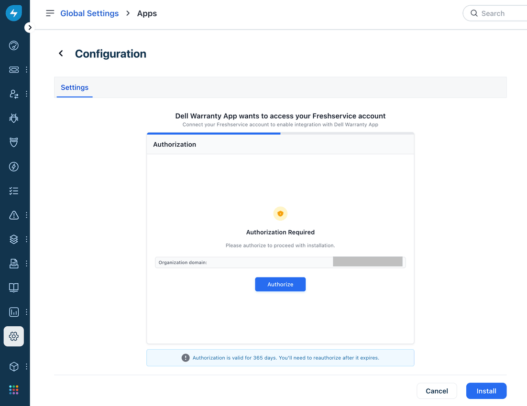The width and height of the screenshot is (527, 406).
Task: Select the bug (Problems) icon
Action: [x=13, y=118]
